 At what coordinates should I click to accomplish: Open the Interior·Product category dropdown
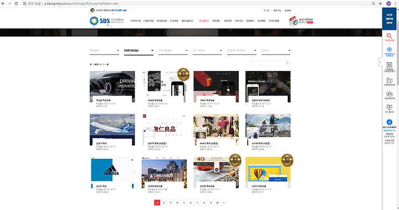click(x=242, y=50)
